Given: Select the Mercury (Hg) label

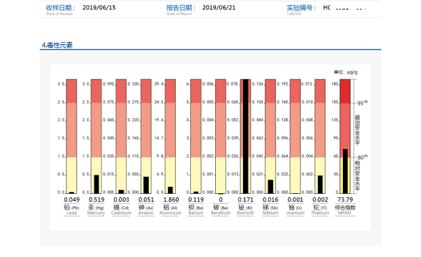Looking at the screenshot, I should pyautogui.click(x=96, y=210).
